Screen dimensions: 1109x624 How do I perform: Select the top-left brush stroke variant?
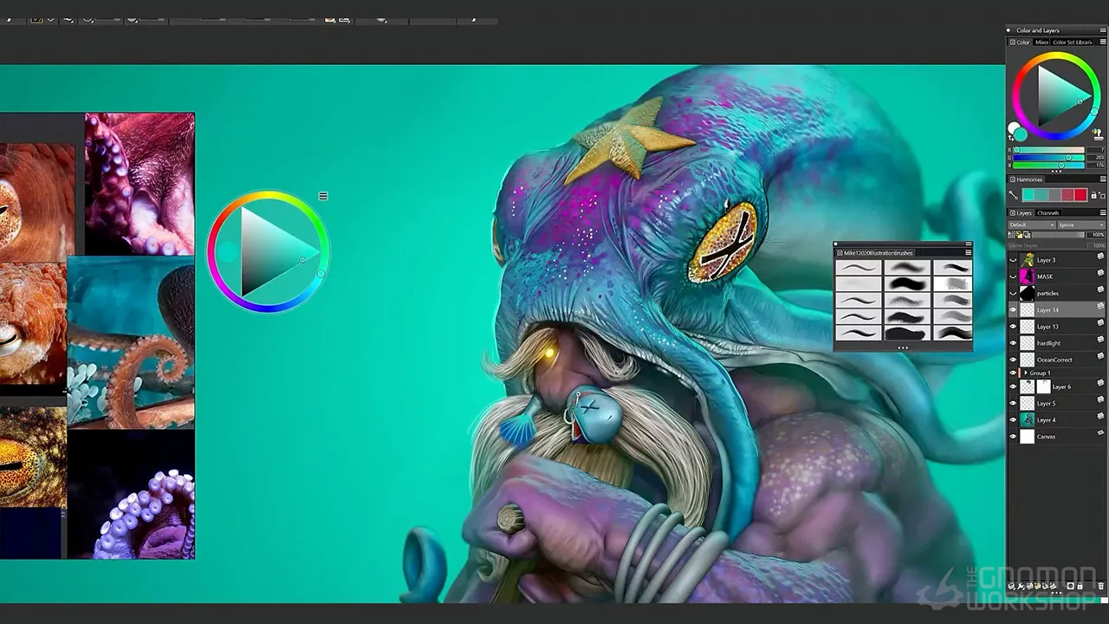[x=858, y=268]
